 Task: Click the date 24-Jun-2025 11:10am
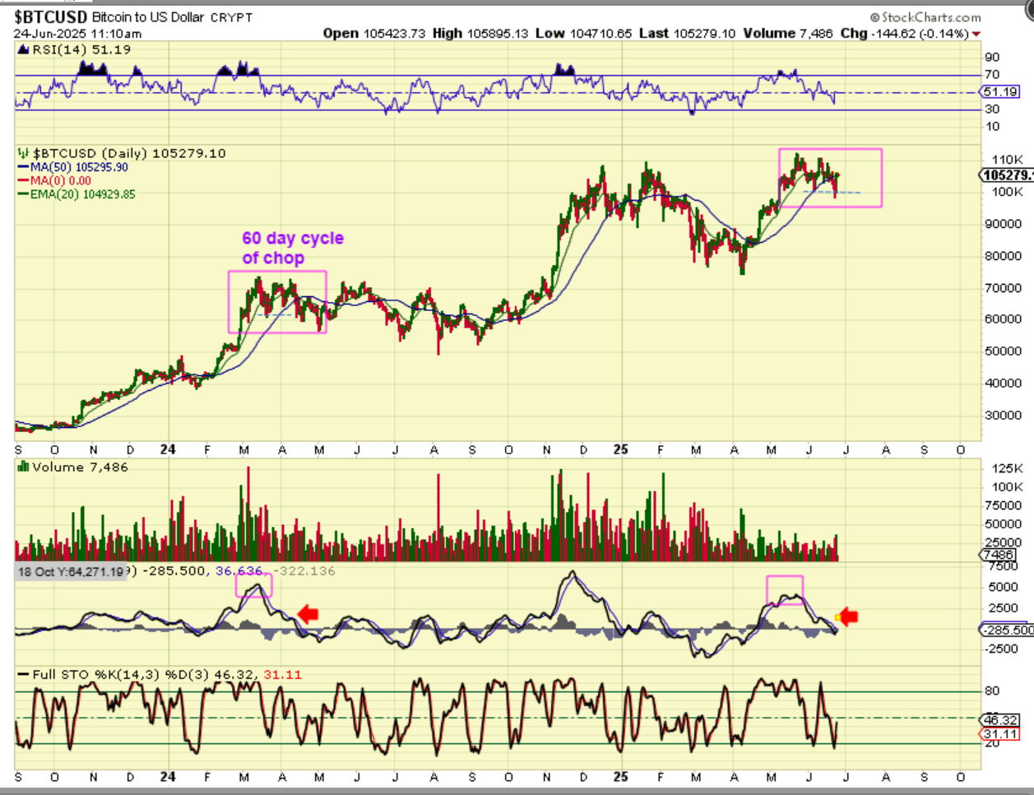pos(77,34)
